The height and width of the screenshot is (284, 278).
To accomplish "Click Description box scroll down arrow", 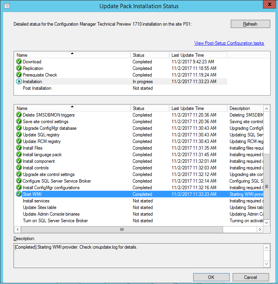I will tap(266, 264).
